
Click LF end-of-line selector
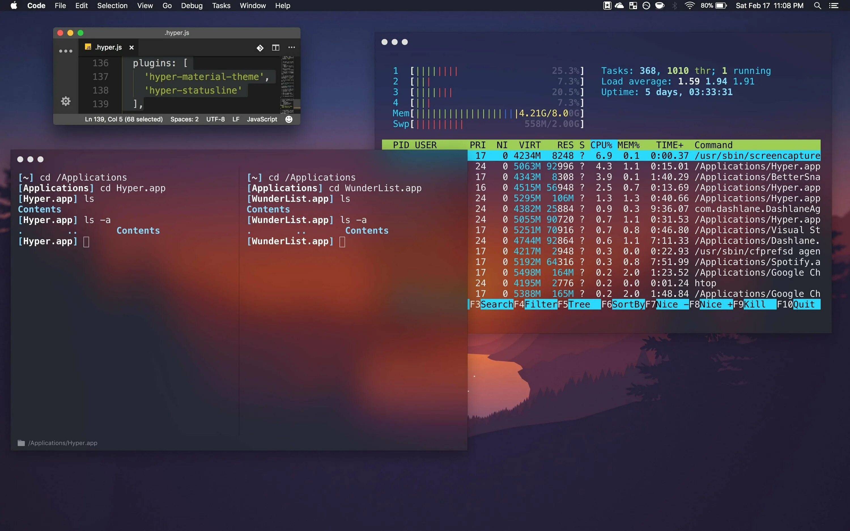coord(236,120)
